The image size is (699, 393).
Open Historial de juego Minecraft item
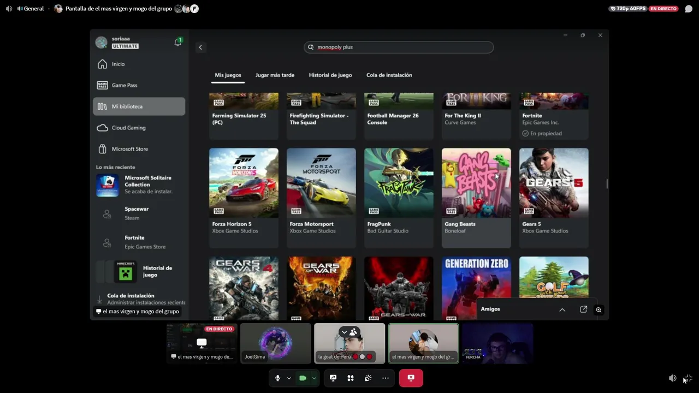pyautogui.click(x=140, y=271)
